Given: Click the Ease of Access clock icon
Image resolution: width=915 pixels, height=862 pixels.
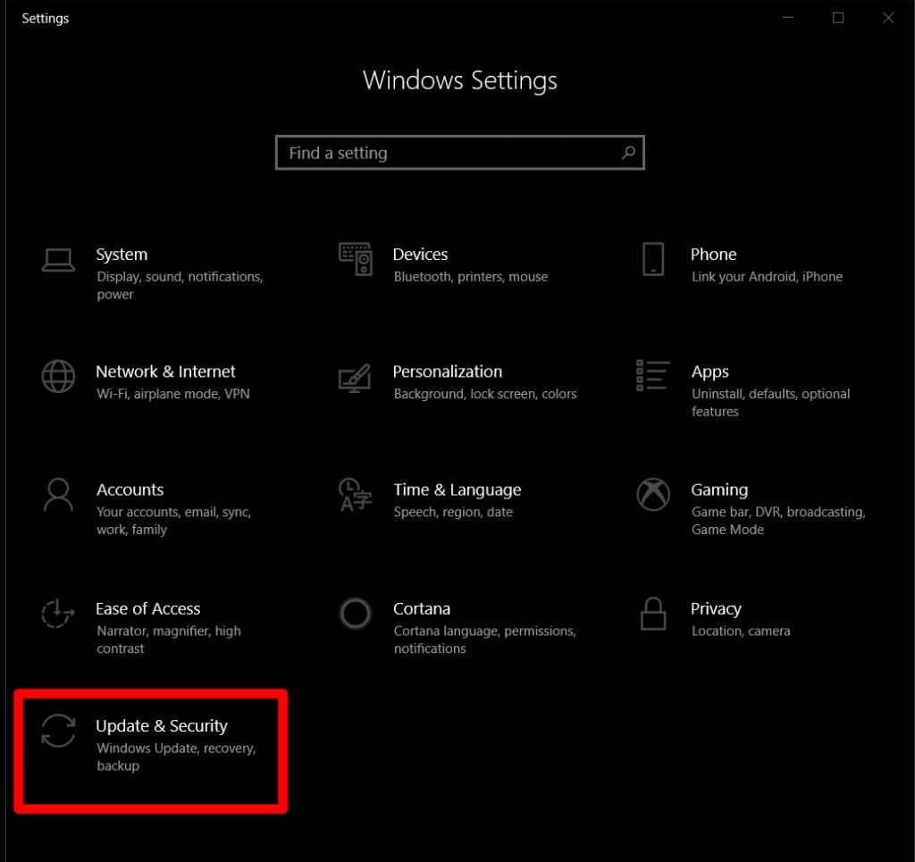Looking at the screenshot, I should (x=57, y=615).
